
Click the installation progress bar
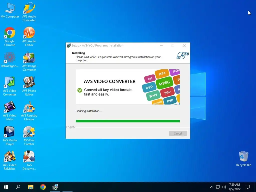tap(128, 121)
